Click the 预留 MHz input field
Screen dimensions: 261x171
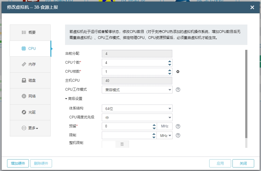127,126
